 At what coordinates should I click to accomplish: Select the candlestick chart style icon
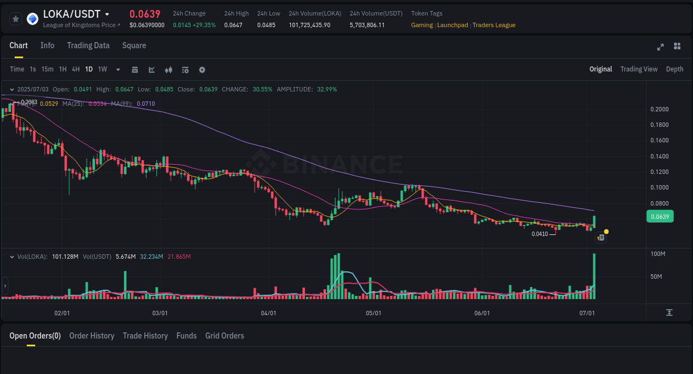coord(168,69)
